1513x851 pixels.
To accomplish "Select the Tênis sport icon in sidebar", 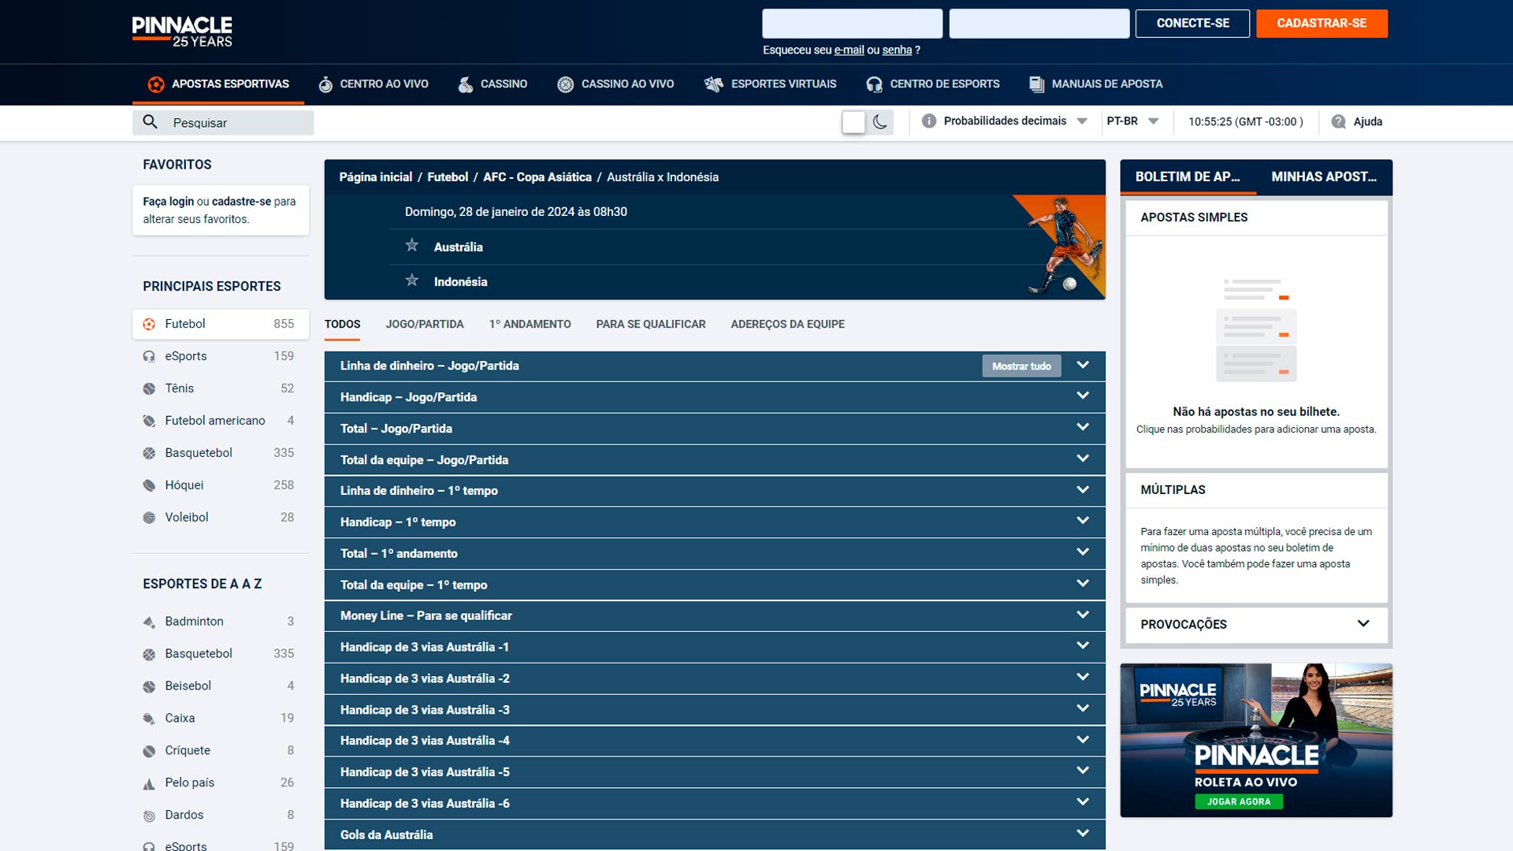I will tap(149, 388).
